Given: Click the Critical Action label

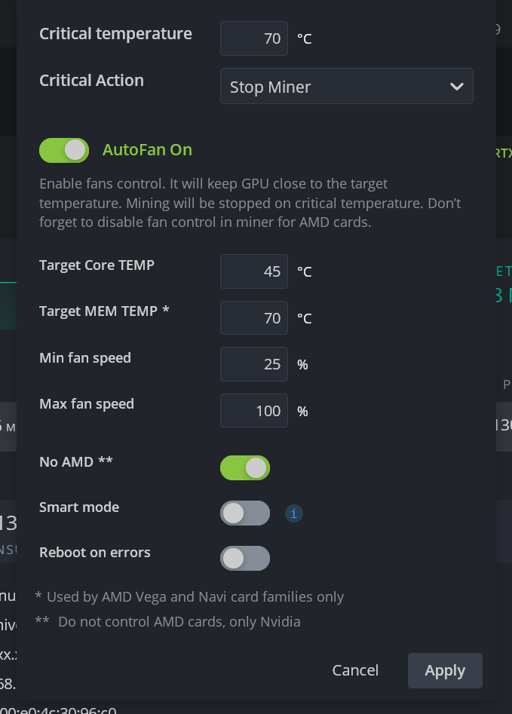Looking at the screenshot, I should click(91, 81).
